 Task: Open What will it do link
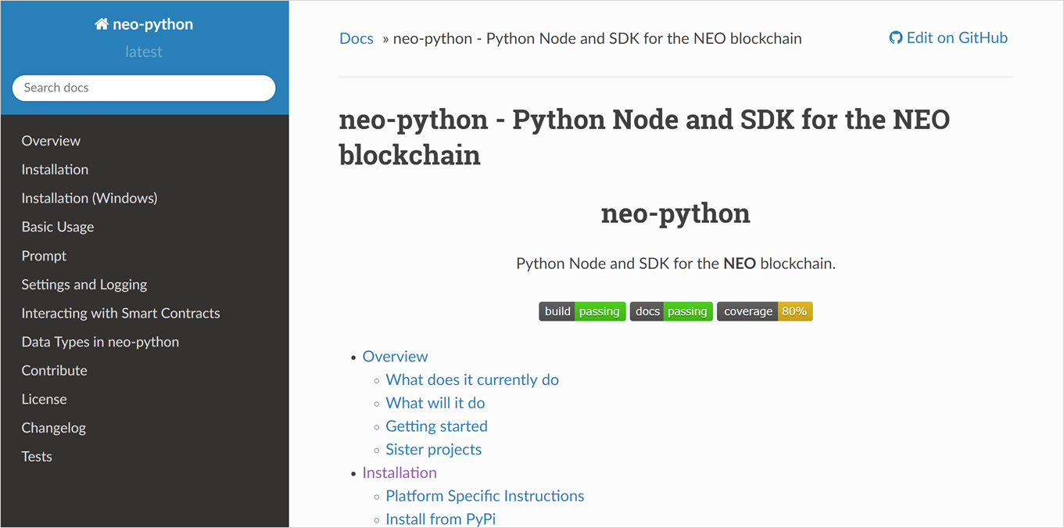435,404
